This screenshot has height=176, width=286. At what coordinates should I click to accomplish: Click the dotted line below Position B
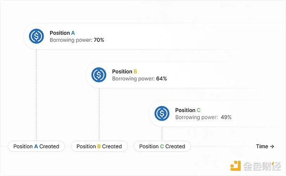99,114
